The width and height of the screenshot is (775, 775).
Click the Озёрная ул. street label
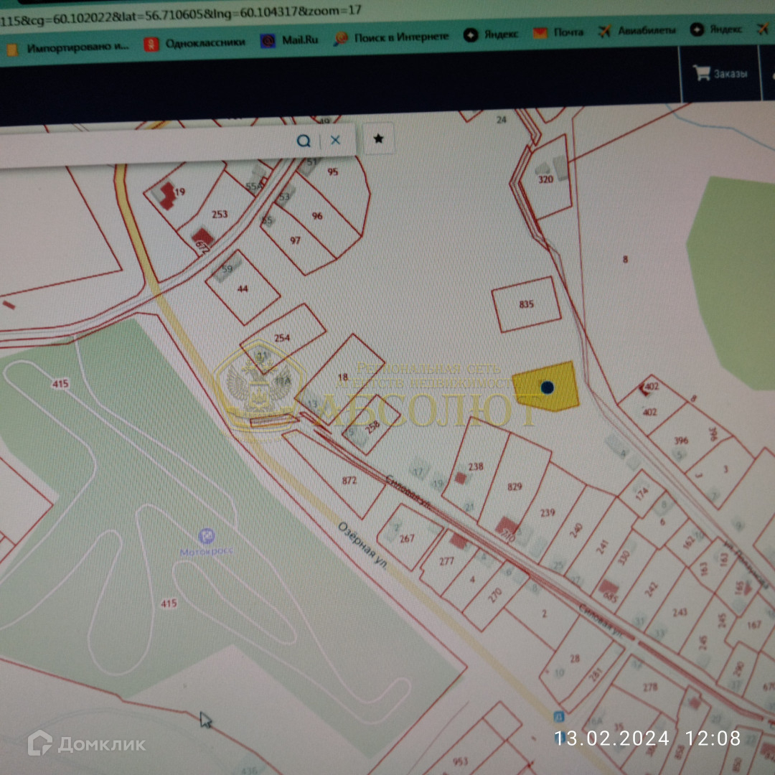coord(363,545)
